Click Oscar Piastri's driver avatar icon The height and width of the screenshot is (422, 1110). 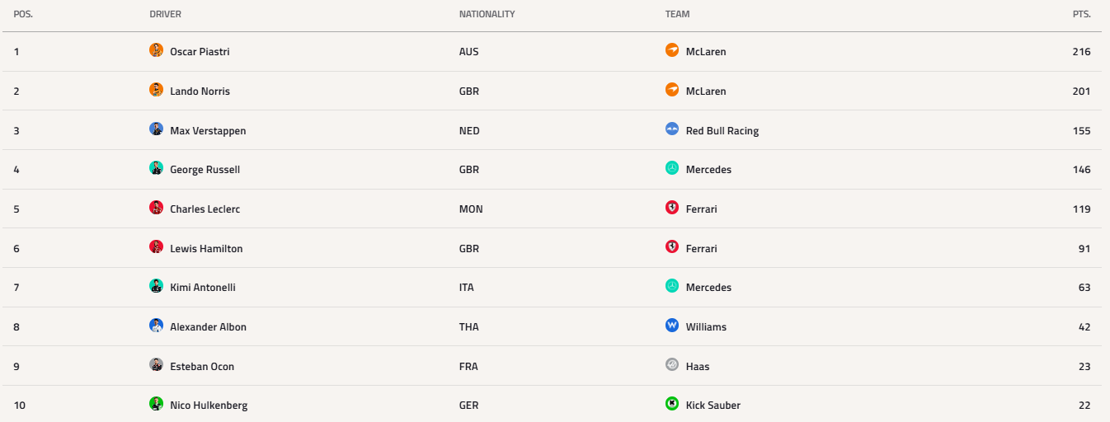156,50
